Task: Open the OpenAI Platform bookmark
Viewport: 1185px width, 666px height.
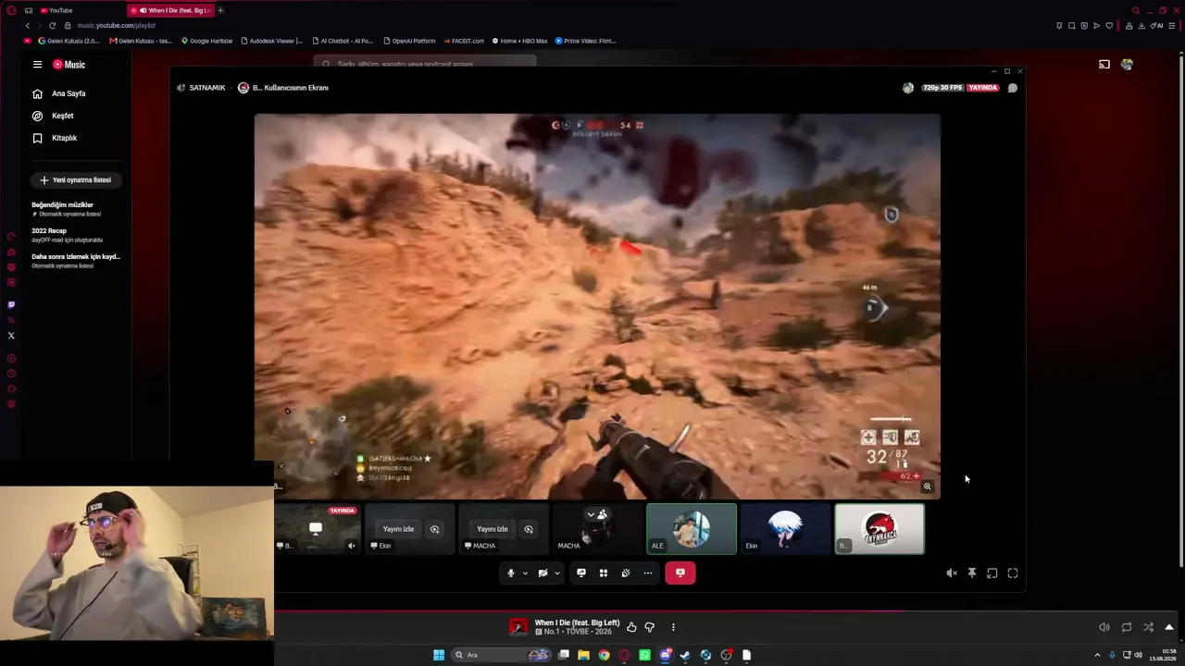Action: click(x=408, y=41)
